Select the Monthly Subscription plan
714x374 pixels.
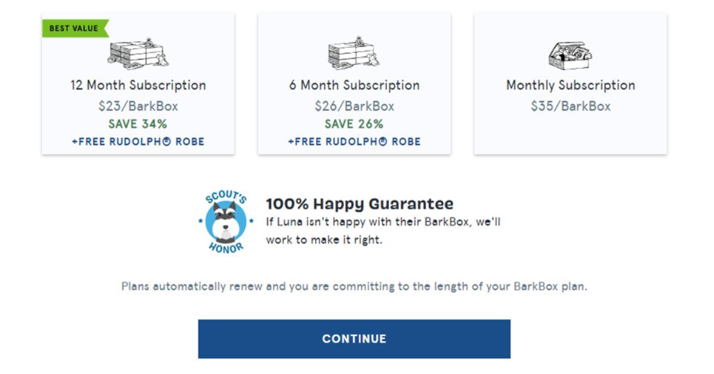[x=570, y=83]
